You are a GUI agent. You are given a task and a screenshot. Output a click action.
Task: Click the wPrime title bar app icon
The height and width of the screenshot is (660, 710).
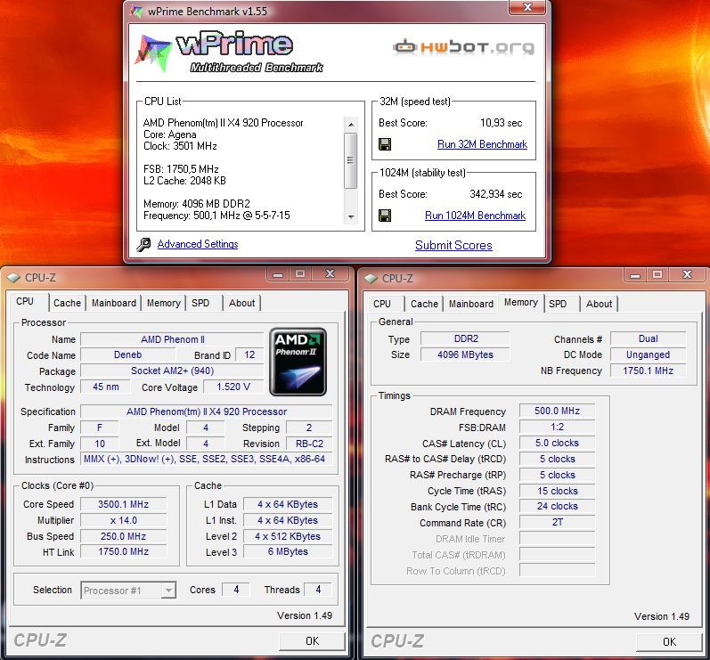coord(136,11)
